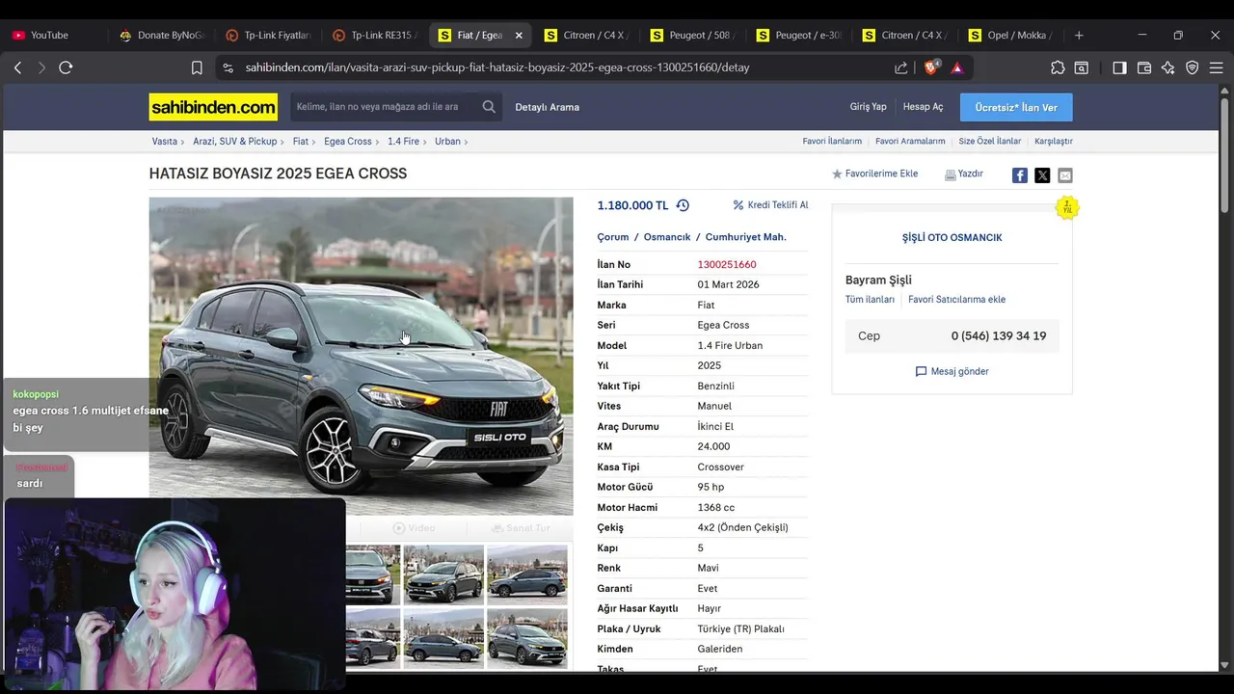Switch to the Peugeot / 508 tab
This screenshot has width=1234, height=694.
693,35
